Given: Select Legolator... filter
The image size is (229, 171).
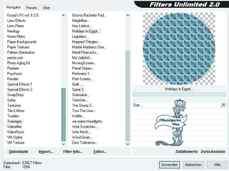Looking at the screenshot, I should point(80,37).
